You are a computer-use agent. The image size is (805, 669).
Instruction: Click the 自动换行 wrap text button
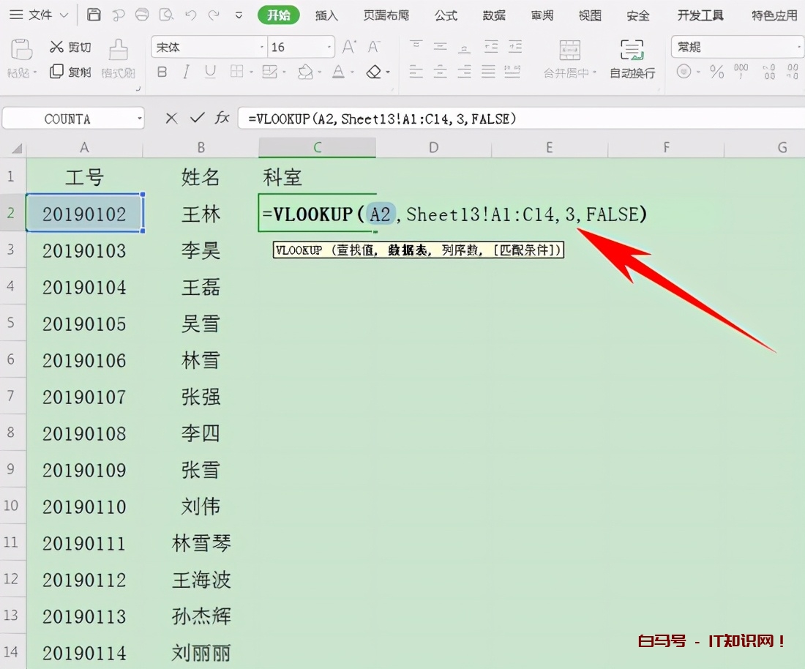[632, 59]
